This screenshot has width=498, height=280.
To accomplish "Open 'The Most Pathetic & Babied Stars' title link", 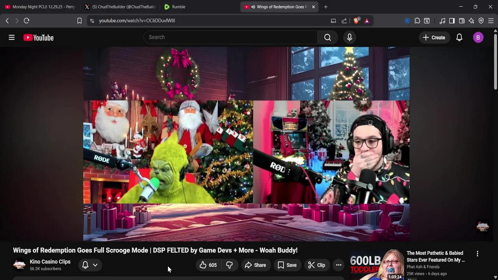I will point(436,257).
